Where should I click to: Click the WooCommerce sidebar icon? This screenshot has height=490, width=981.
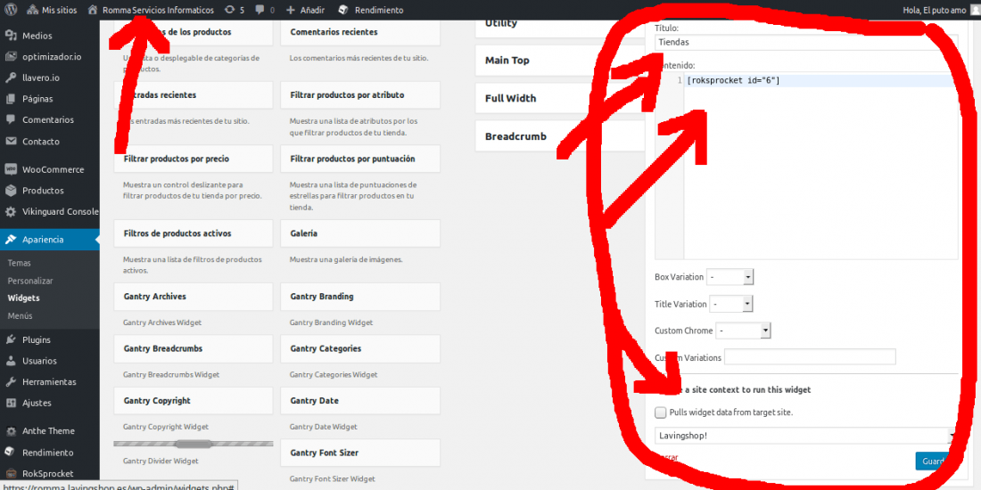[x=11, y=169]
